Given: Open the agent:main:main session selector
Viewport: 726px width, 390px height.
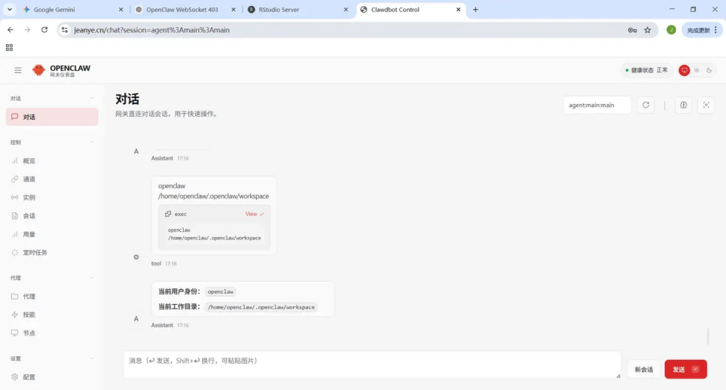Looking at the screenshot, I should click(596, 105).
